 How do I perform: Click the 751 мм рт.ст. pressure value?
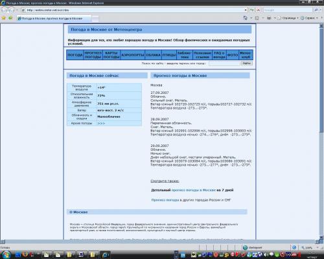[108, 104]
